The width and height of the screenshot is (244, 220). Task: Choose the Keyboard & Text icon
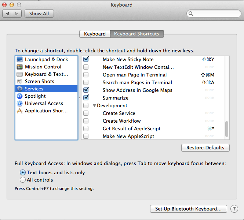[x=19, y=74]
